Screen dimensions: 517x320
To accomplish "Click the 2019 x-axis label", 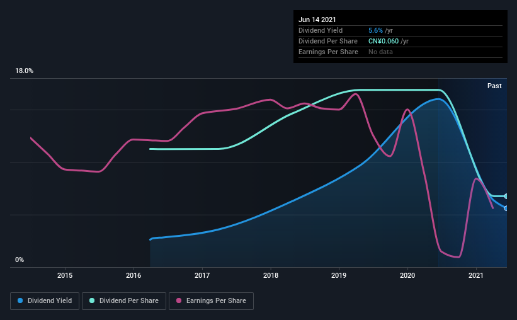I will click(x=339, y=275).
